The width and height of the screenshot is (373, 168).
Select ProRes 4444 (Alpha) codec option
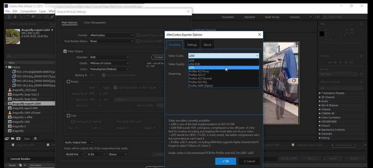pos(224,85)
